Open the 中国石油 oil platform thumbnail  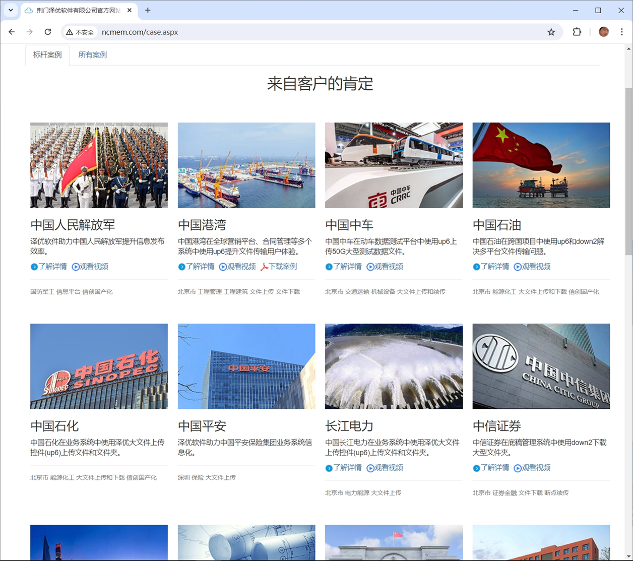pyautogui.click(x=541, y=165)
